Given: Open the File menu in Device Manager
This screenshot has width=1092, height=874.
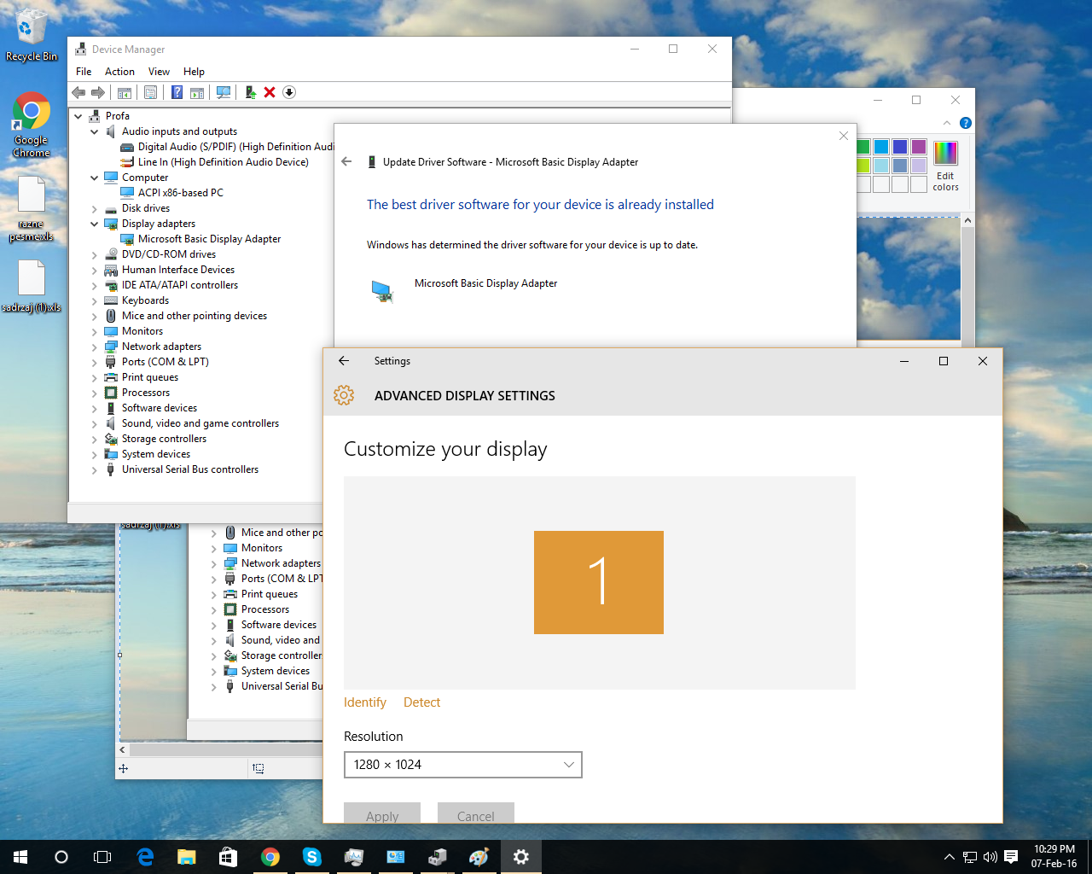Looking at the screenshot, I should [84, 72].
